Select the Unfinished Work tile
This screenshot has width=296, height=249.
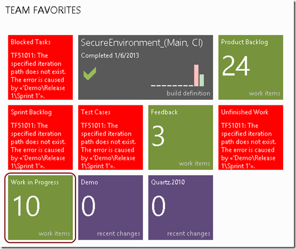click(250, 137)
